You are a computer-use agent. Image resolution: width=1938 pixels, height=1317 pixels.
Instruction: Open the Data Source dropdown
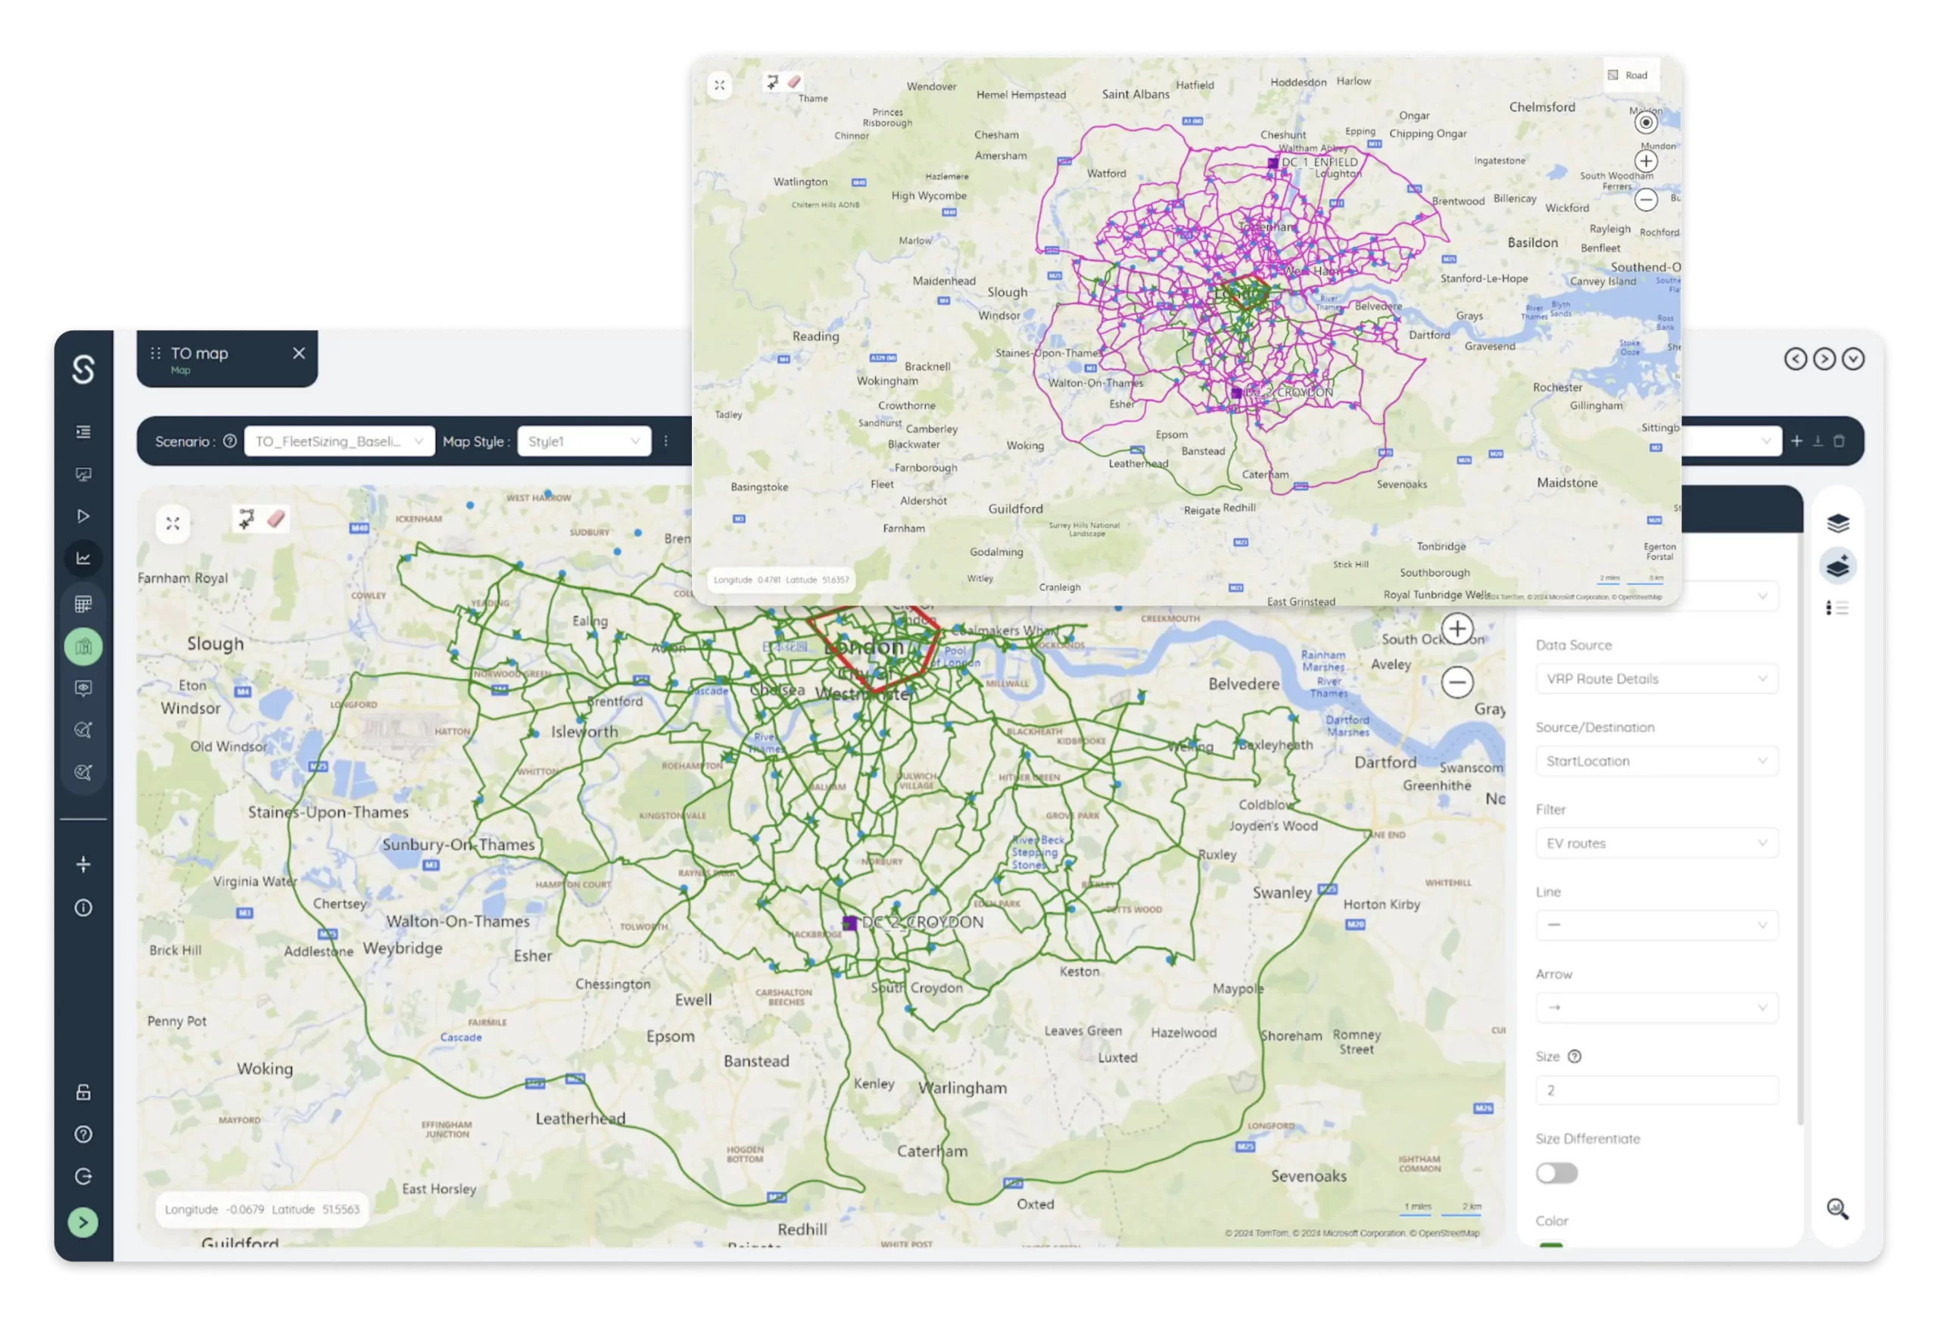tap(1656, 678)
